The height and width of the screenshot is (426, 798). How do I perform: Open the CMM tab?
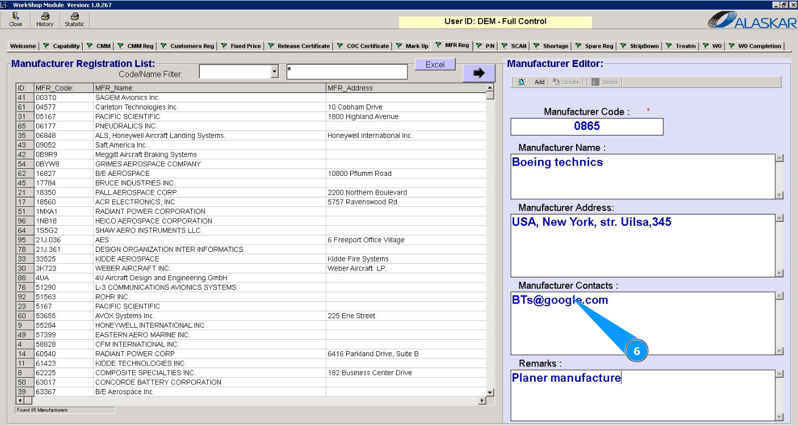(99, 46)
